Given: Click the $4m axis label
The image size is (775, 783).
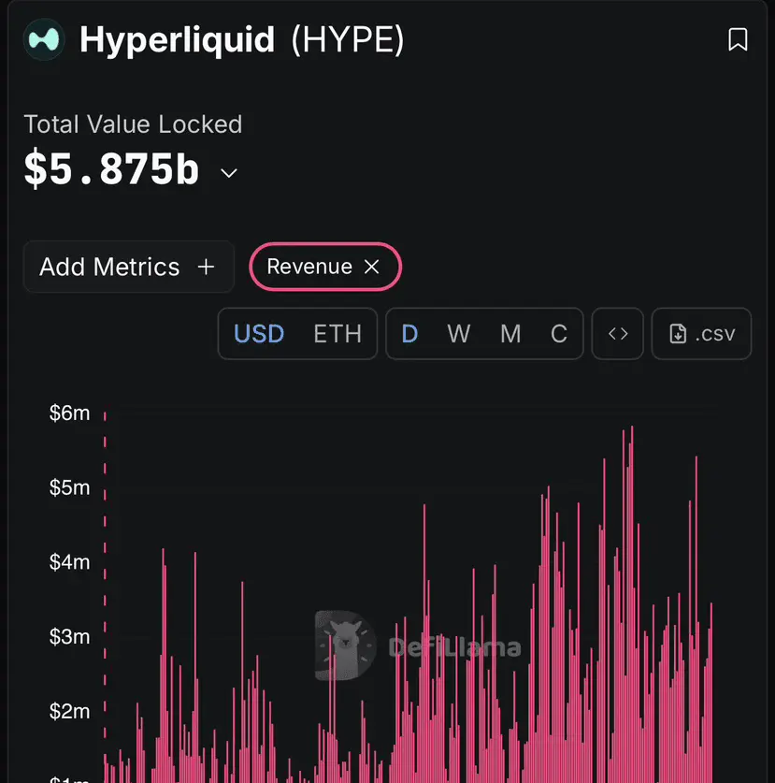Looking at the screenshot, I should [69, 562].
